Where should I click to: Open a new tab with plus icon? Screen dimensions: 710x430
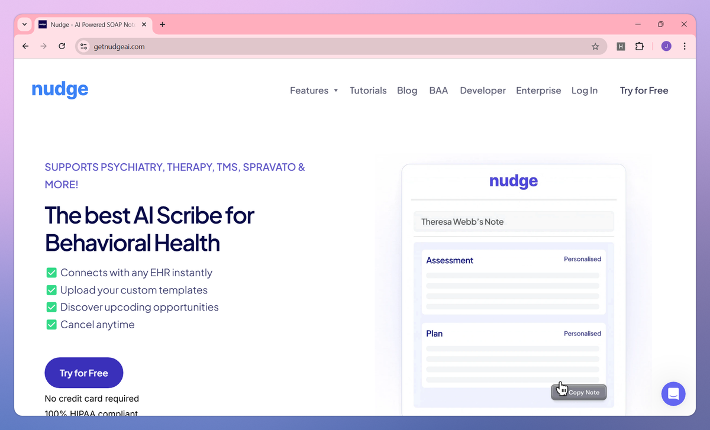[163, 24]
